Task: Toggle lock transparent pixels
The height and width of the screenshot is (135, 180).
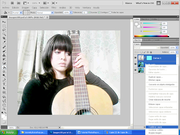Action: (141, 52)
